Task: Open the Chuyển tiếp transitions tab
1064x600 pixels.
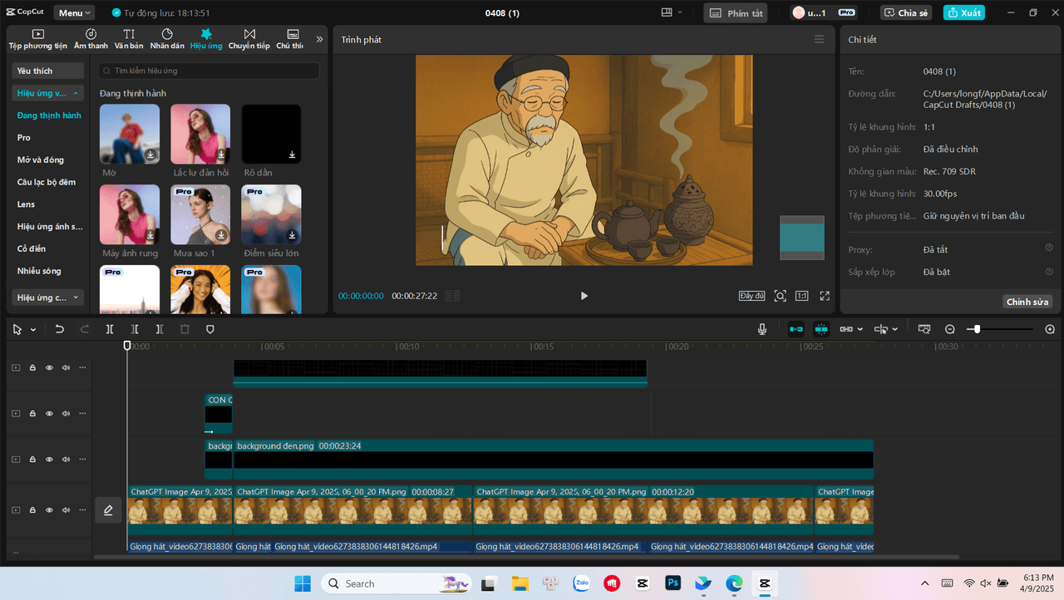Action: pyautogui.click(x=249, y=39)
